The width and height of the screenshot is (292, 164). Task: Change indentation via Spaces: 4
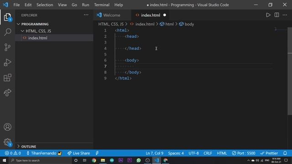(176, 153)
